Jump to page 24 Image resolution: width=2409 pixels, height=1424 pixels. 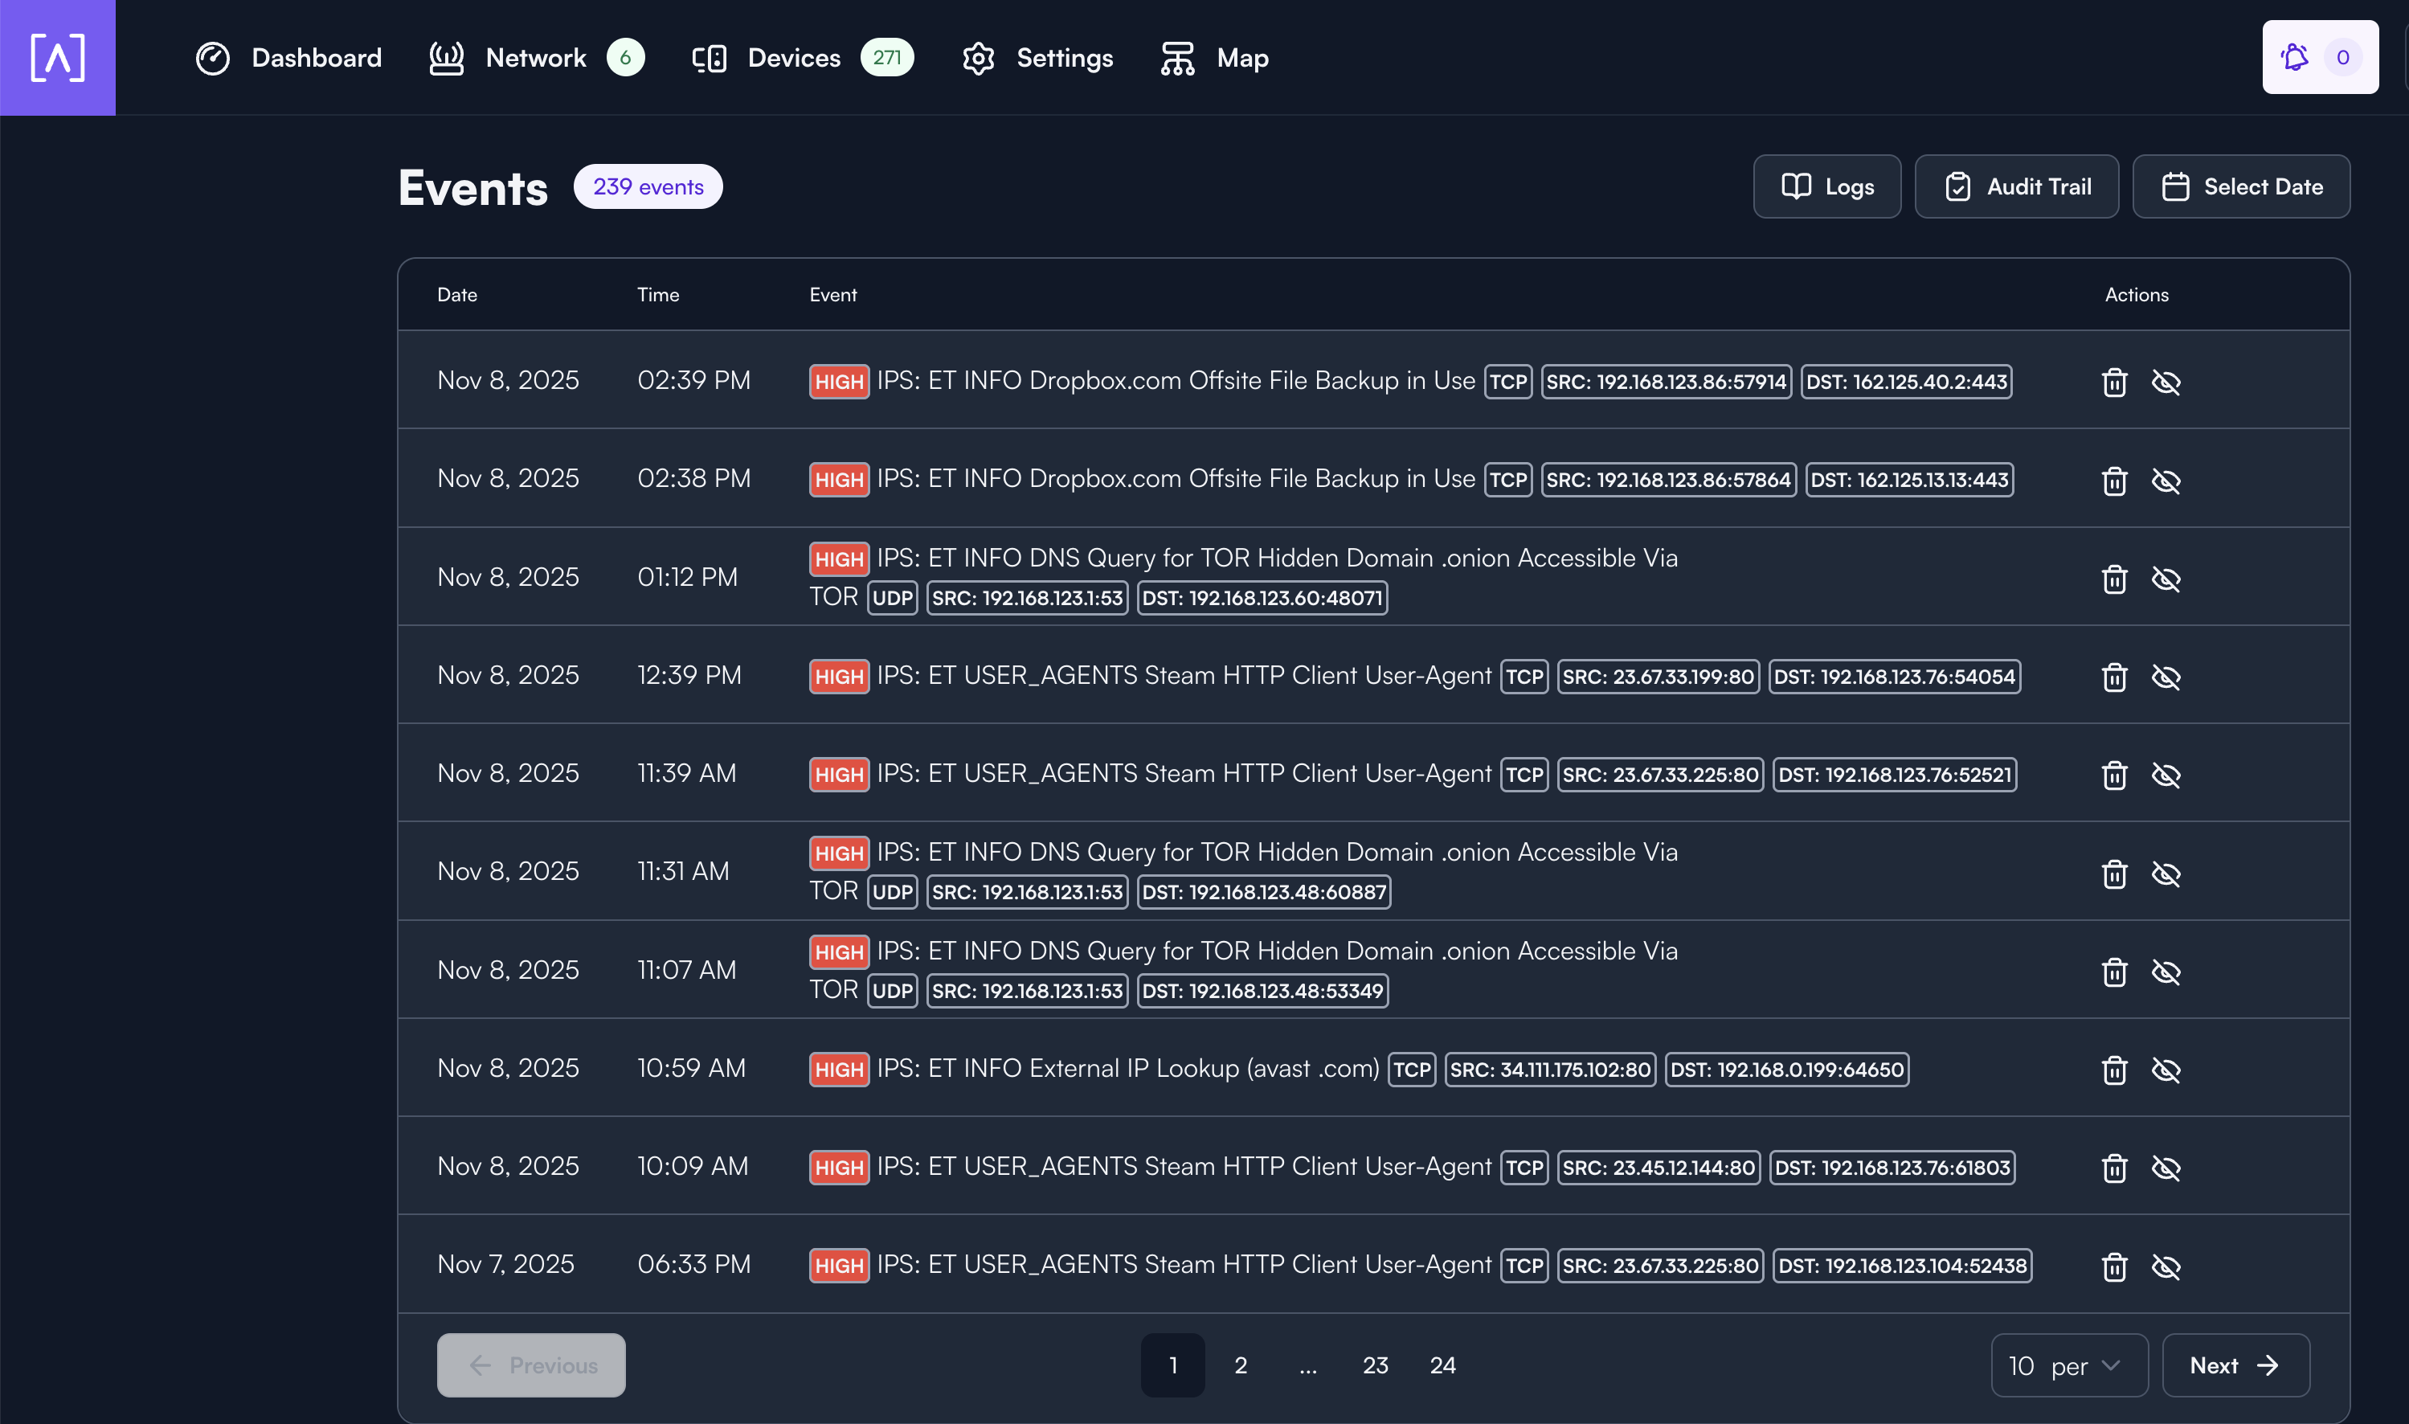coord(1442,1365)
